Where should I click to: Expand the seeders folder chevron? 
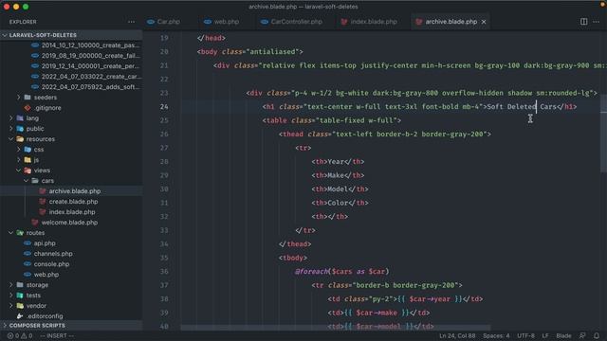click(19, 98)
